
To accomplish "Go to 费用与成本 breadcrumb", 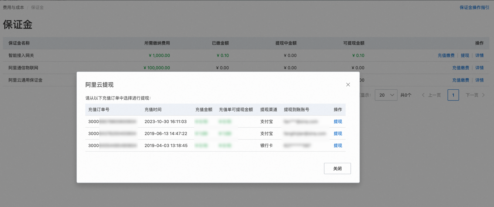I will [13, 7].
